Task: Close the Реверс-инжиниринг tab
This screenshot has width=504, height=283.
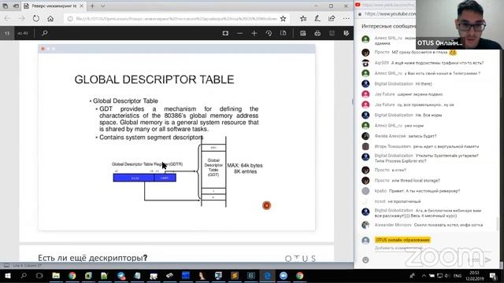Action: click(81, 6)
